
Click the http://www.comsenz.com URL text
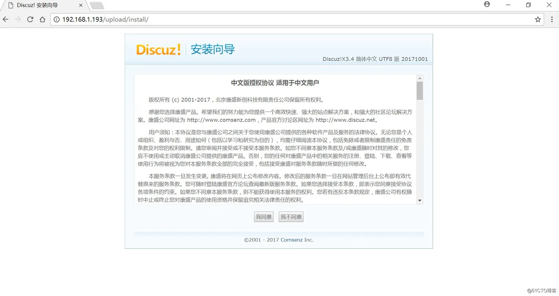(x=221, y=120)
